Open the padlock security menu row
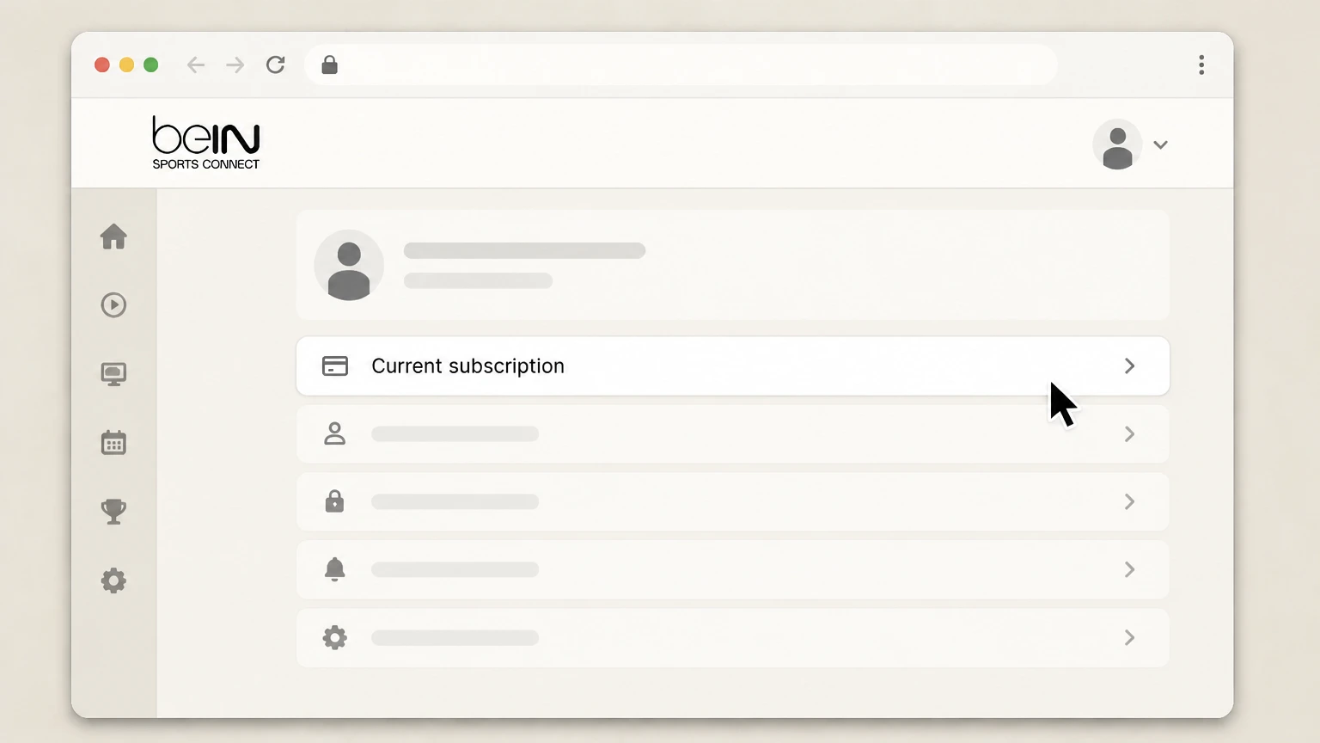Viewport: 1320px width, 743px height. (733, 501)
